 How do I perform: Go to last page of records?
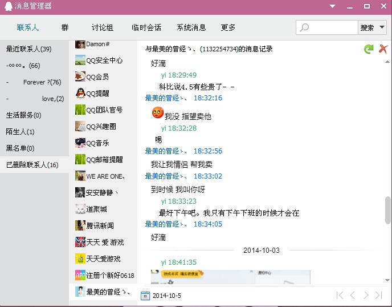coord(379,295)
